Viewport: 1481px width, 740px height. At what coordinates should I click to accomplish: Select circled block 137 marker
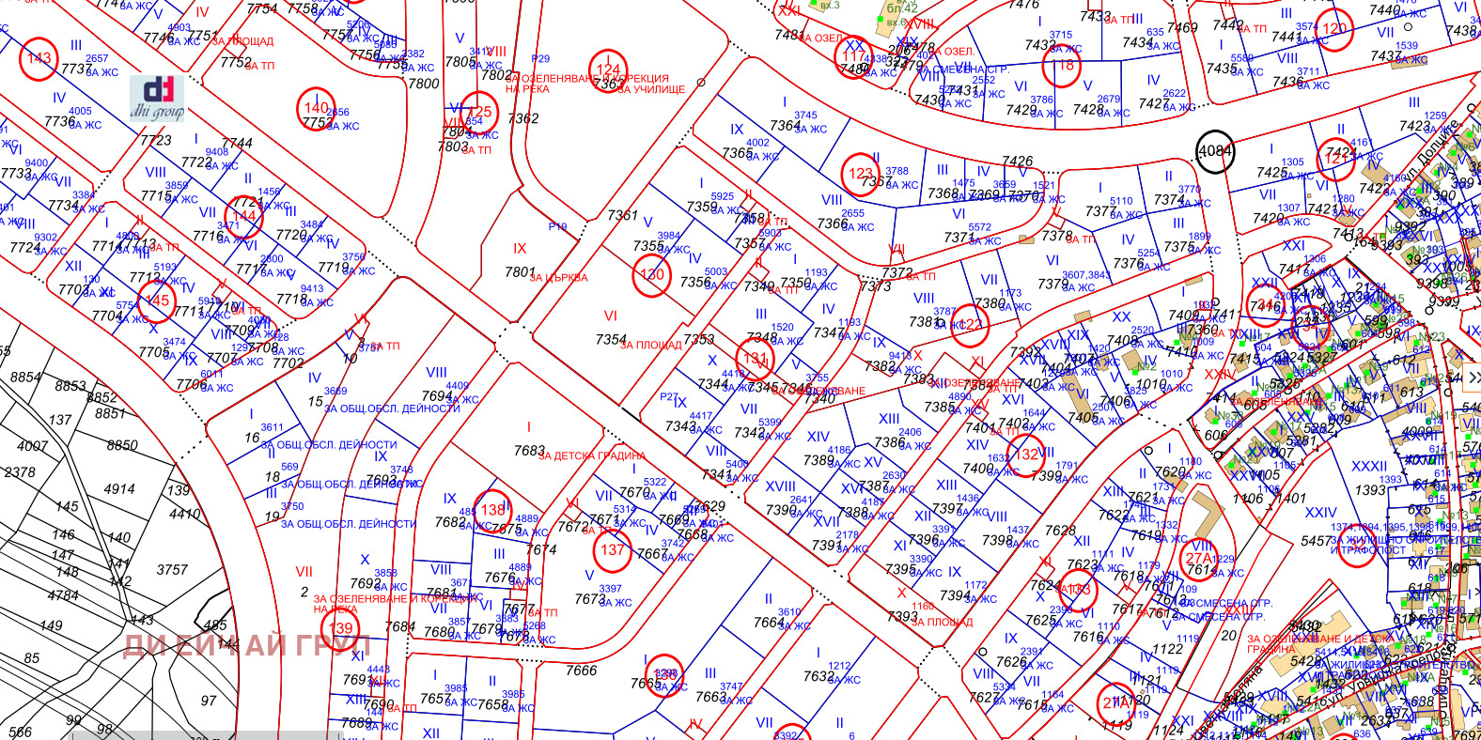(613, 550)
